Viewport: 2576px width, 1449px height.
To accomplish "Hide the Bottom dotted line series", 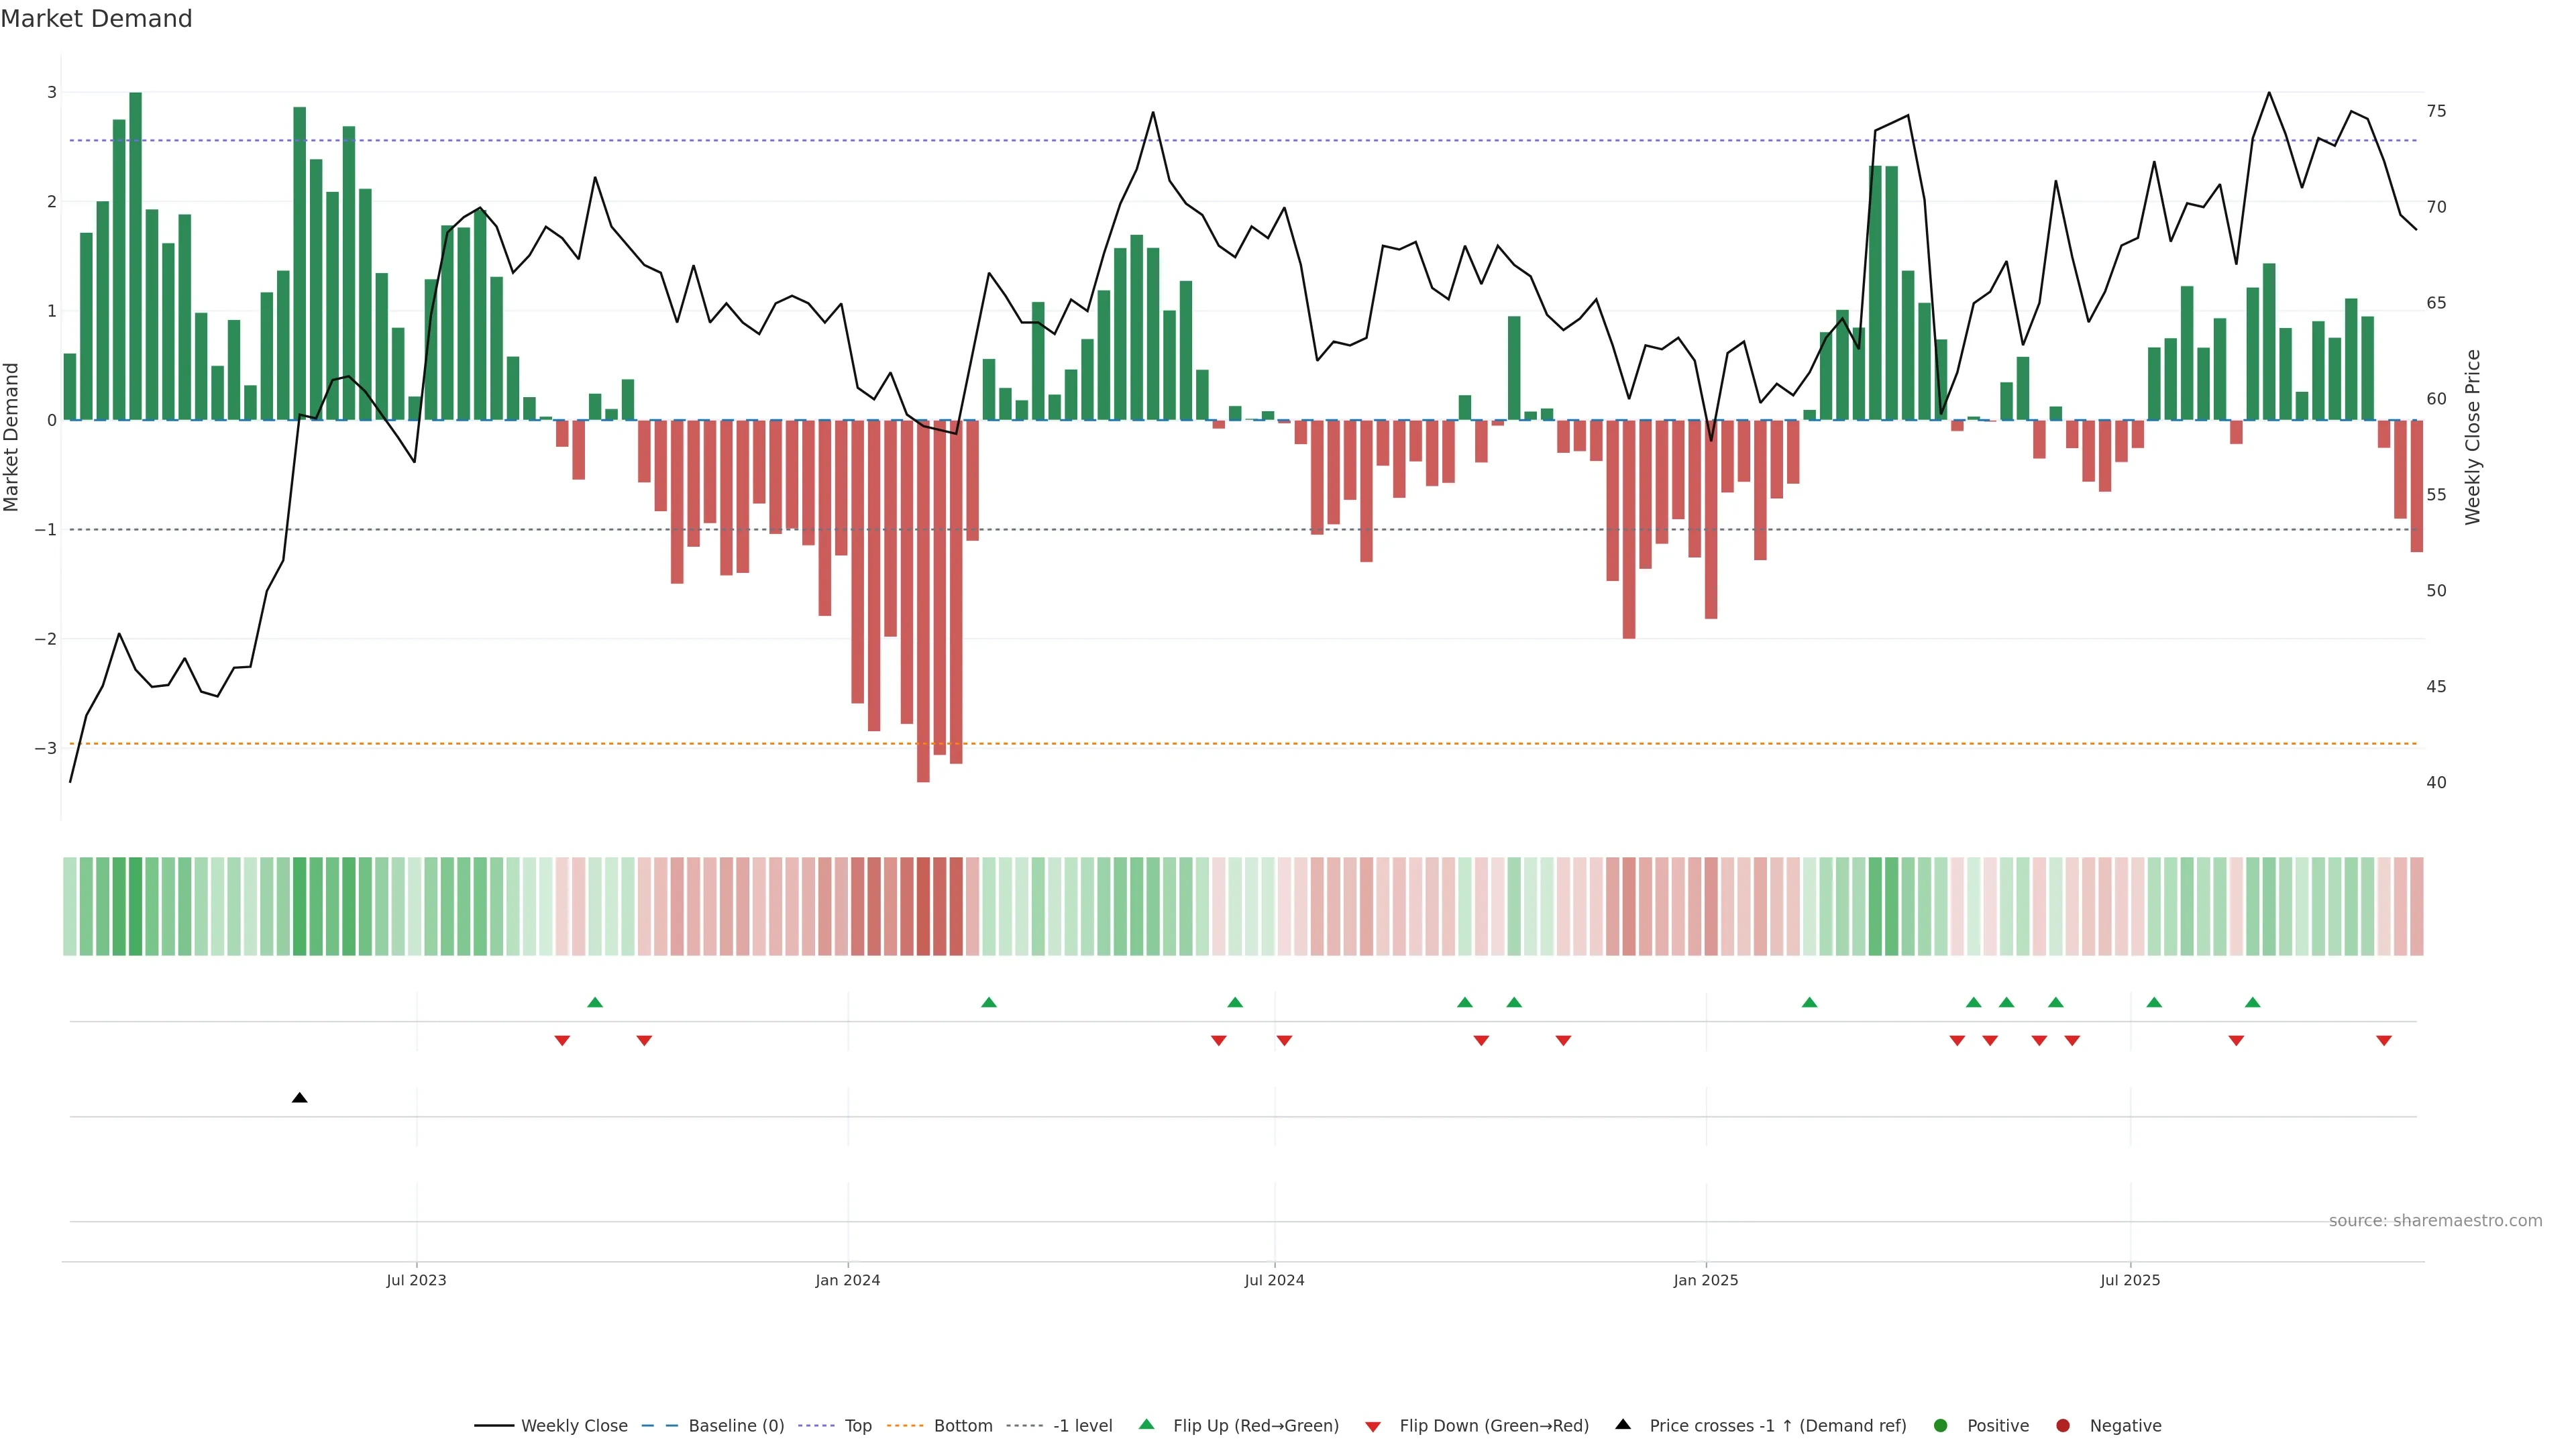I will point(962,1426).
